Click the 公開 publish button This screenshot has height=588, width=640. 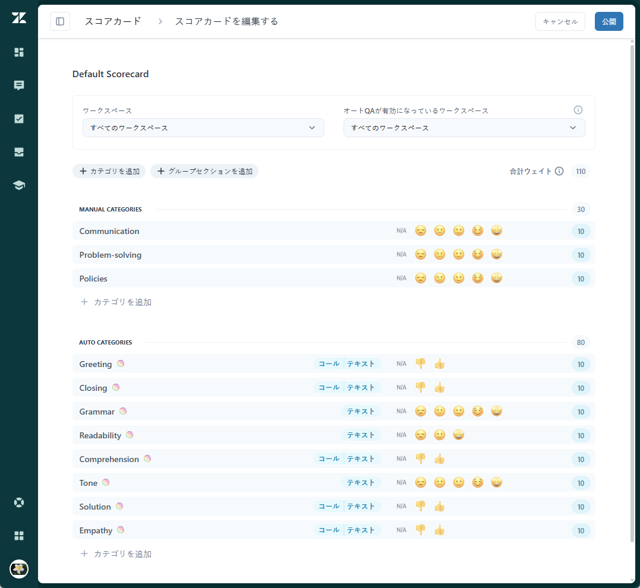coord(609,21)
